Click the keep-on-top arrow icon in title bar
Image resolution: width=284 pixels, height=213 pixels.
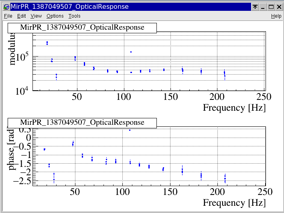255,7
